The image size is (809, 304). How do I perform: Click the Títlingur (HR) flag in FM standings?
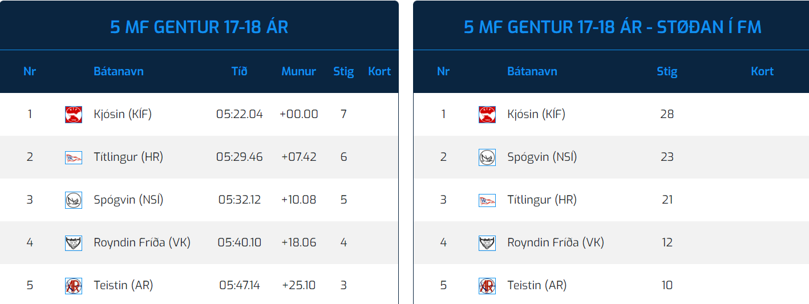point(487,200)
